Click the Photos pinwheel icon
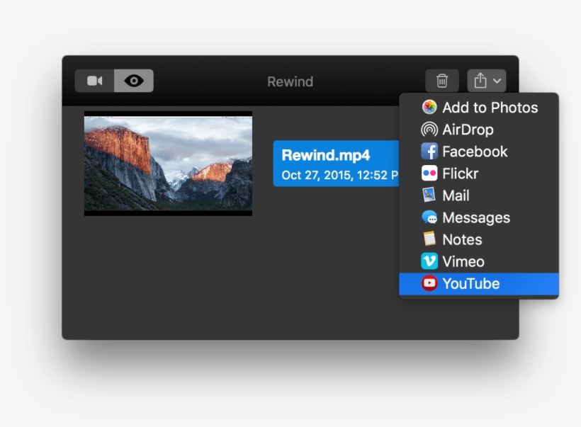581x427 pixels. (429, 108)
